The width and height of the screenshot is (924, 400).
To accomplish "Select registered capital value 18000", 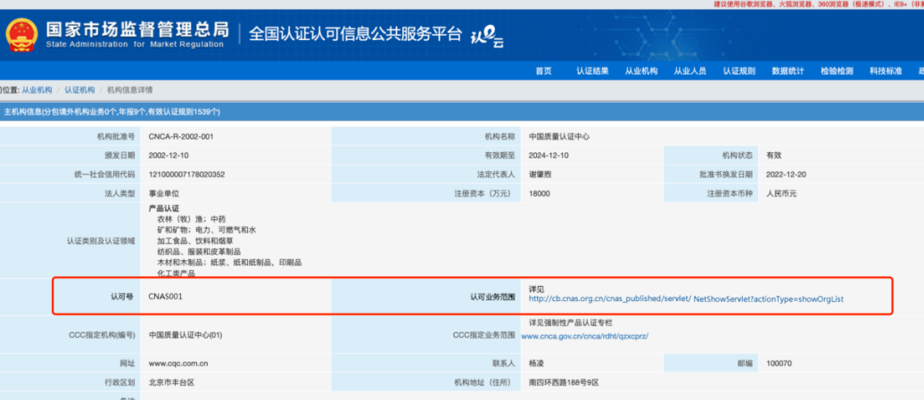I will tap(540, 193).
